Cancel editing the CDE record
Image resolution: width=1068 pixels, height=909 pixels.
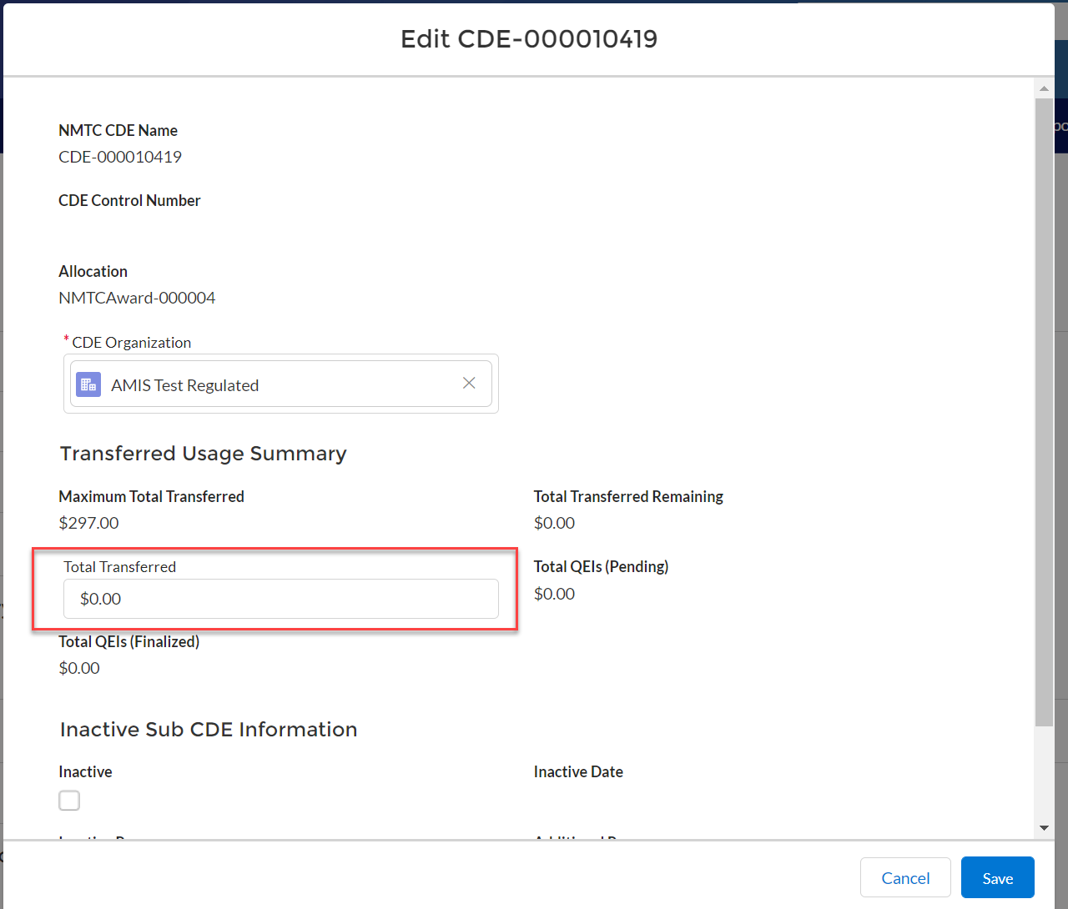905,878
